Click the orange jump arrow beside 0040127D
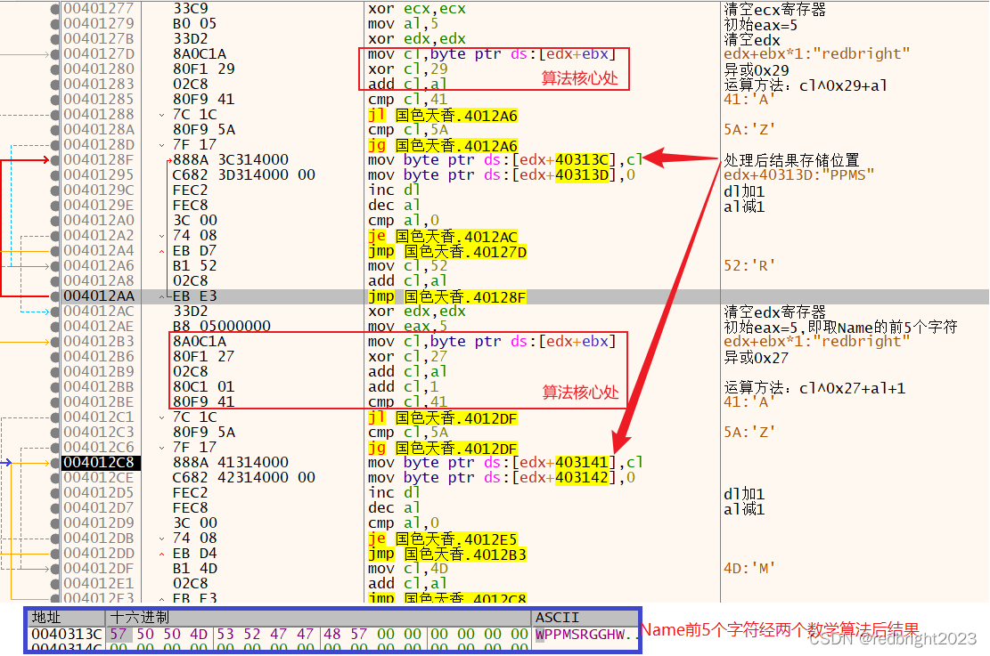 (25, 54)
